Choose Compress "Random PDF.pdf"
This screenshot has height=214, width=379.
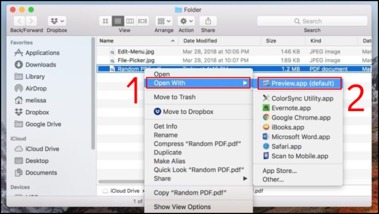click(x=199, y=144)
